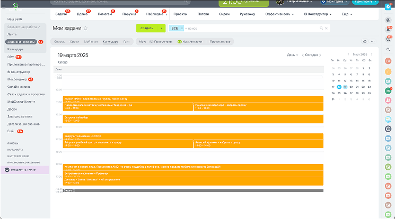Collapse the Совместная работа section
The height and width of the screenshot is (219, 395).
[24, 27]
